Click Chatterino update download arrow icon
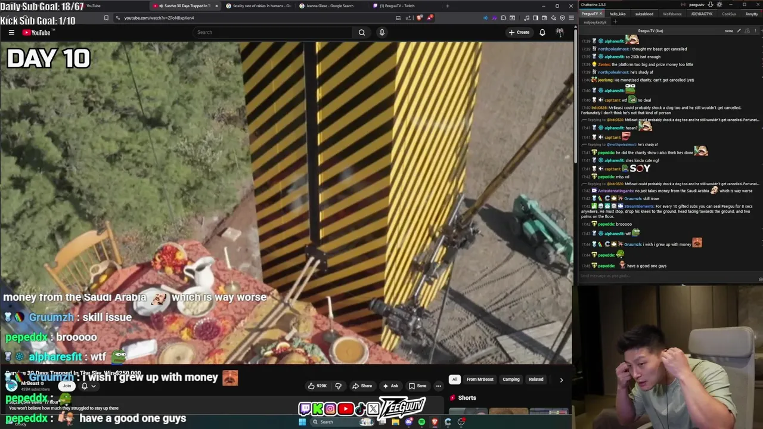Viewport: 763px width, 429px height. 711,5
